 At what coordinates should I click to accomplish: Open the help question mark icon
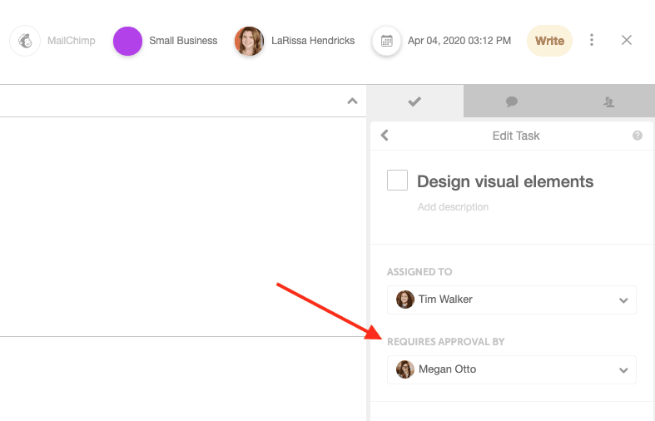pos(638,136)
